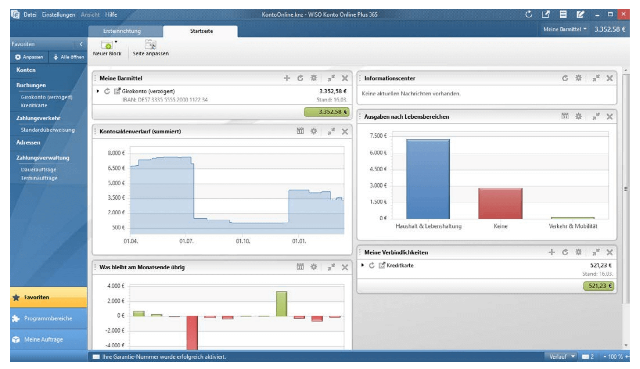
Task: Click the Neuer Block toolbar icon
Action: (107, 45)
